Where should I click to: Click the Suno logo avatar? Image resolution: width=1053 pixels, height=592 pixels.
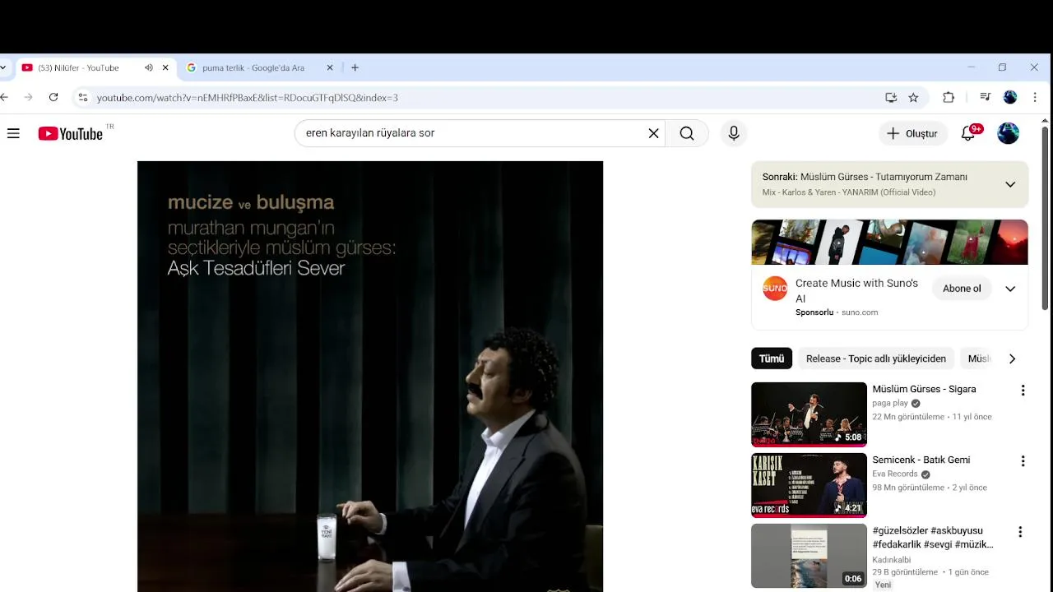pos(775,289)
